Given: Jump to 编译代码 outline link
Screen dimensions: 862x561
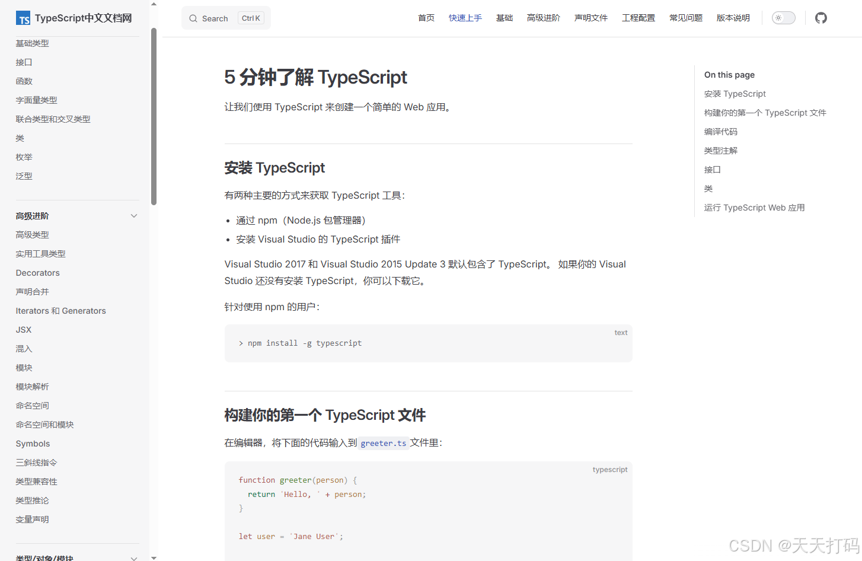Looking at the screenshot, I should coord(721,132).
